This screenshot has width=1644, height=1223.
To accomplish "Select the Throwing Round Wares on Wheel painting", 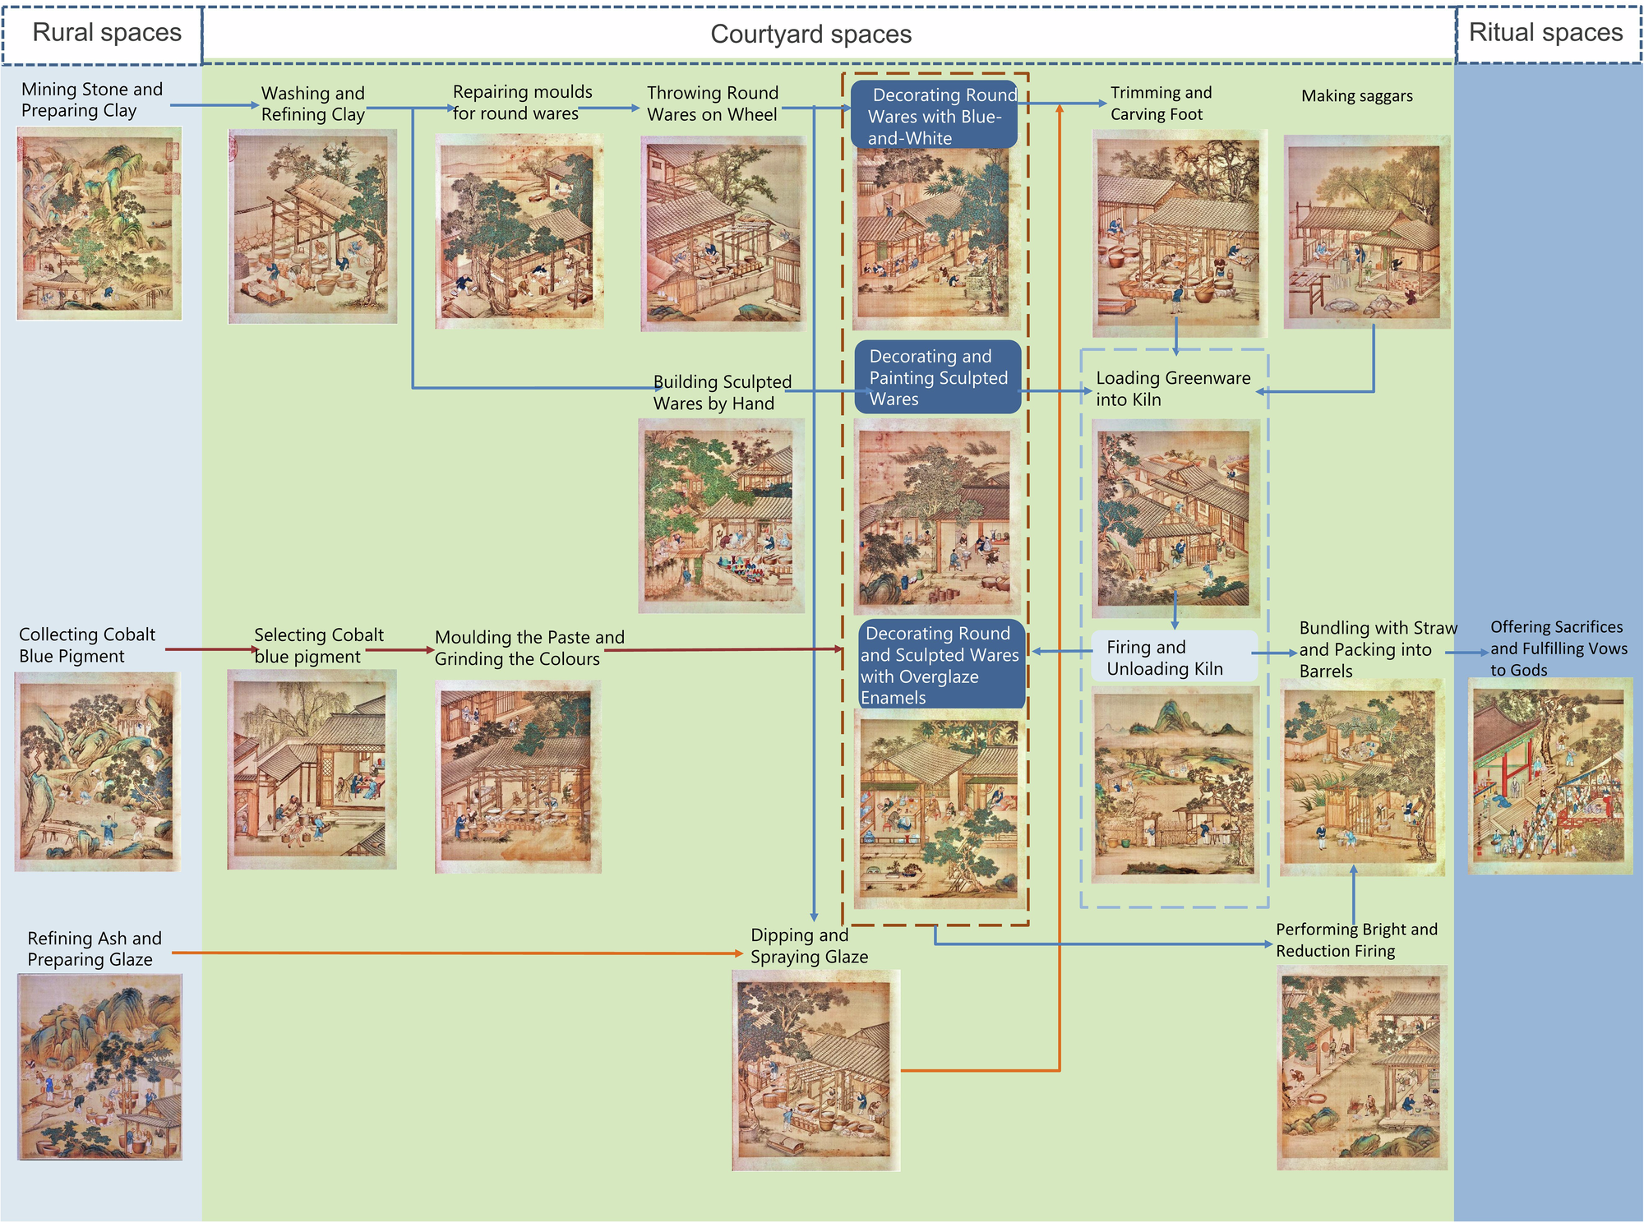I will pos(723,233).
